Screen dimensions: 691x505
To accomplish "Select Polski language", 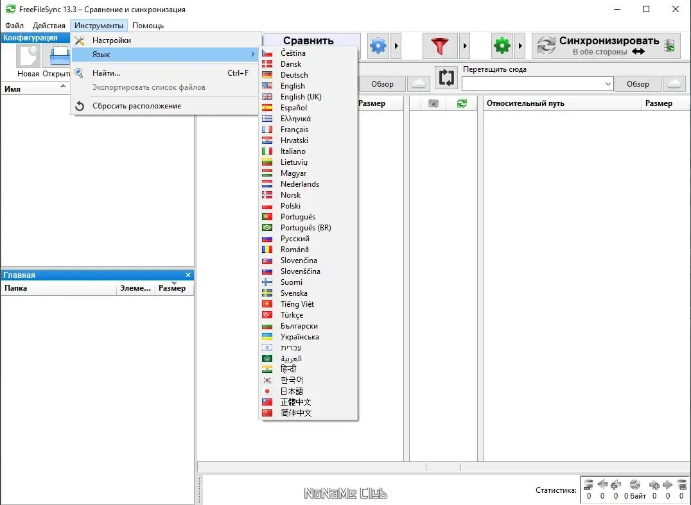I will click(x=308, y=206).
